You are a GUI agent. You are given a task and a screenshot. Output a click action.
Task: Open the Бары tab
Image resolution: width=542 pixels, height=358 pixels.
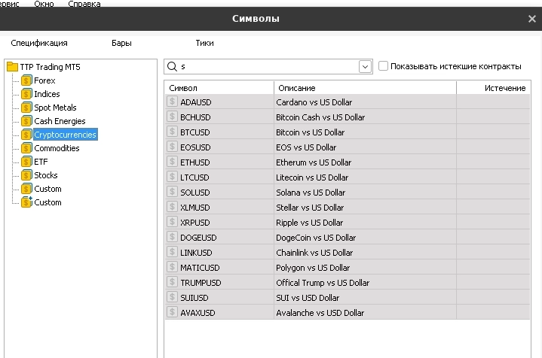121,43
